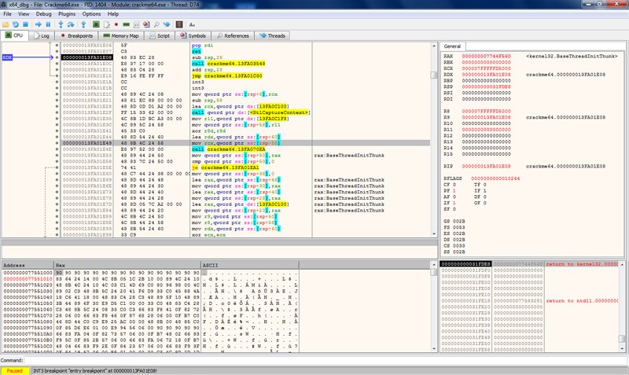Click the CF flag value
This screenshot has height=375, width=629.
pos(454,185)
